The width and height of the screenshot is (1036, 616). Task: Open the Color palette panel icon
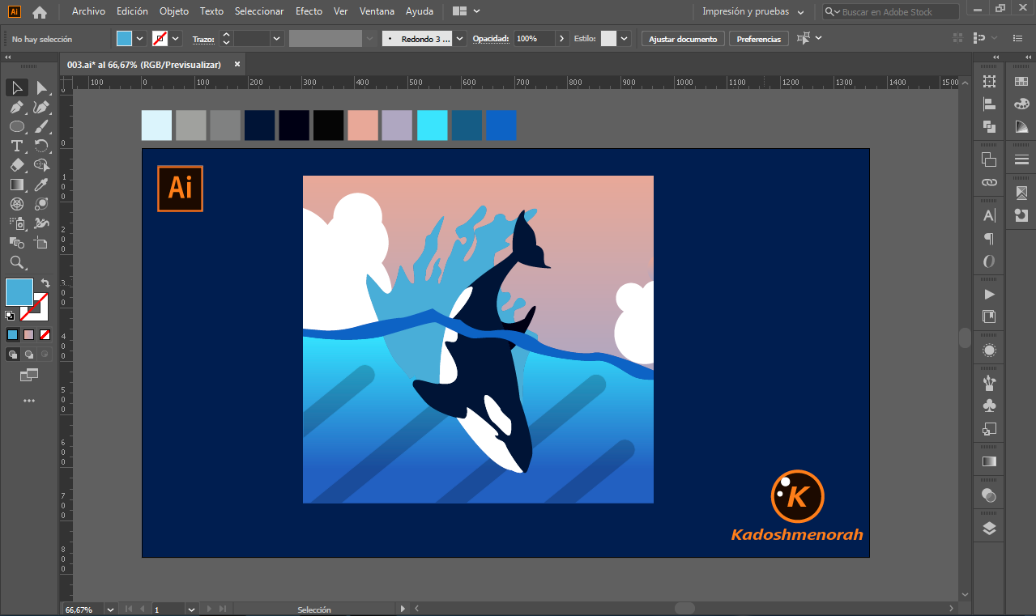click(1021, 104)
